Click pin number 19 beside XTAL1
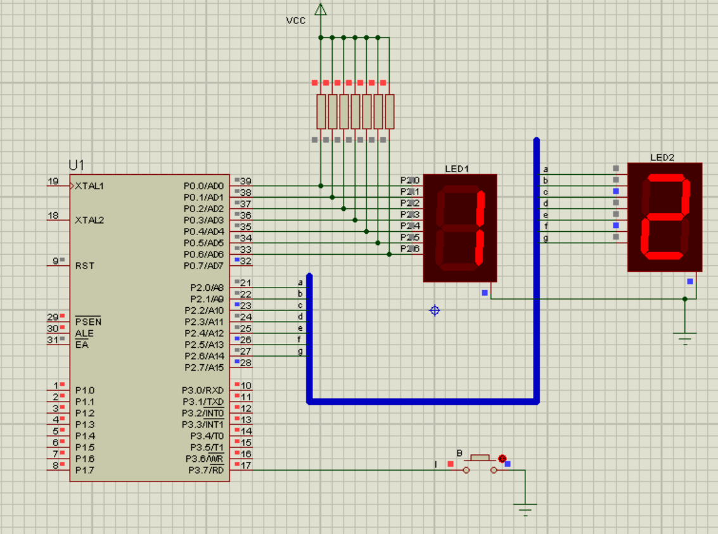This screenshot has height=534, width=718. pyautogui.click(x=53, y=181)
